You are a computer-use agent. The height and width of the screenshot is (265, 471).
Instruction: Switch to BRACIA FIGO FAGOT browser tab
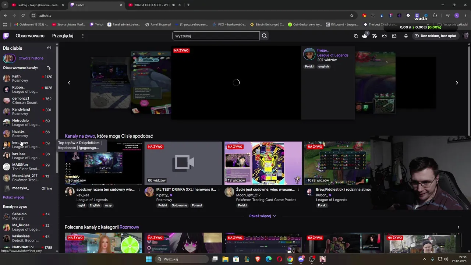pyautogui.click(x=155, y=5)
